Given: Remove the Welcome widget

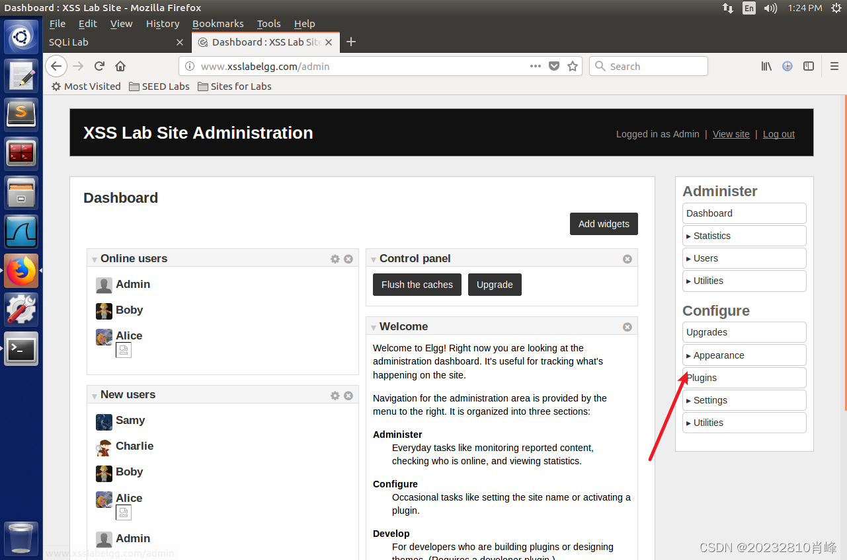Looking at the screenshot, I should pyautogui.click(x=627, y=327).
